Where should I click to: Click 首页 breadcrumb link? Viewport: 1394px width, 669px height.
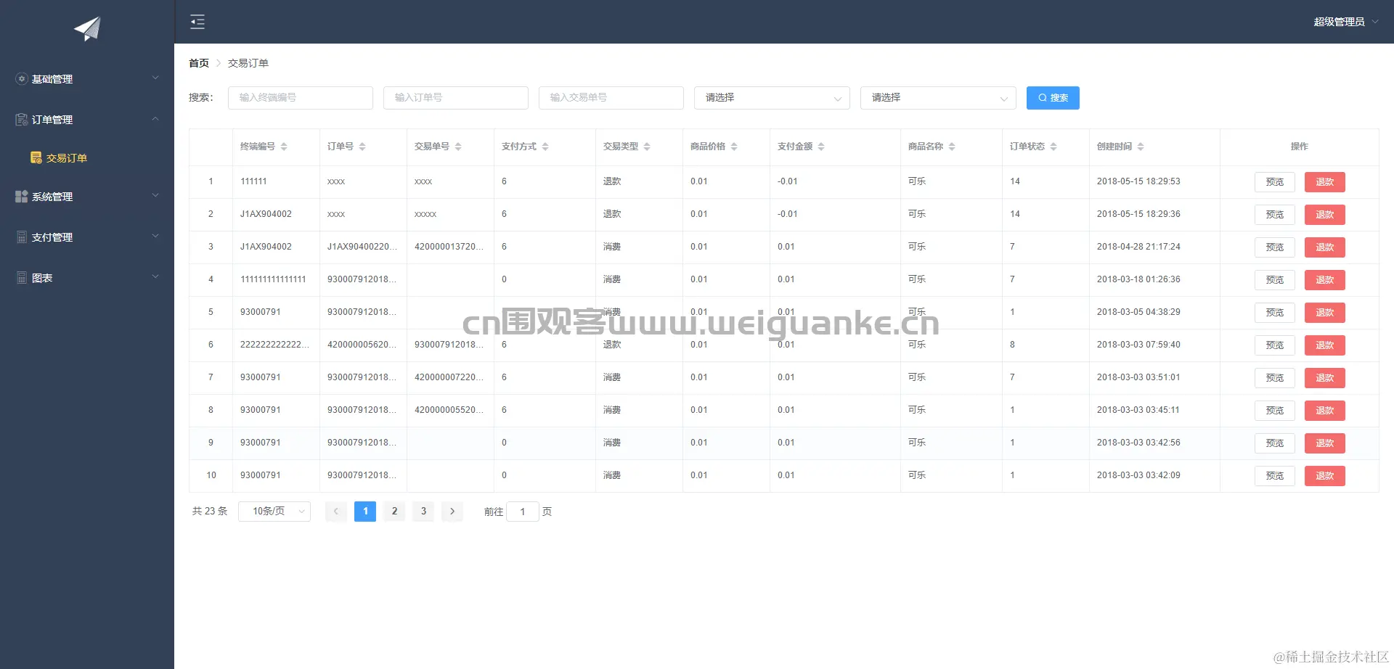click(199, 63)
